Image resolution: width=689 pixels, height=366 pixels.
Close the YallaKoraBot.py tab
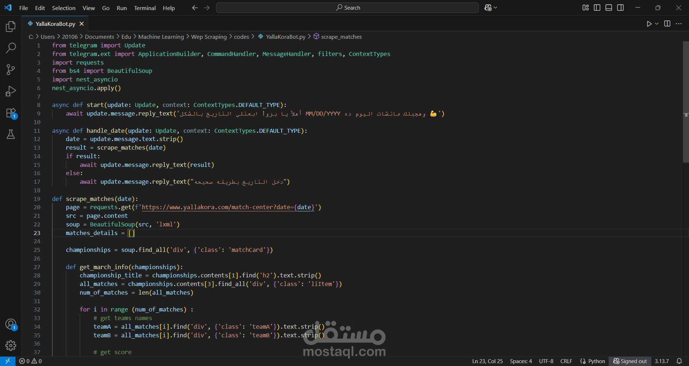[81, 24]
